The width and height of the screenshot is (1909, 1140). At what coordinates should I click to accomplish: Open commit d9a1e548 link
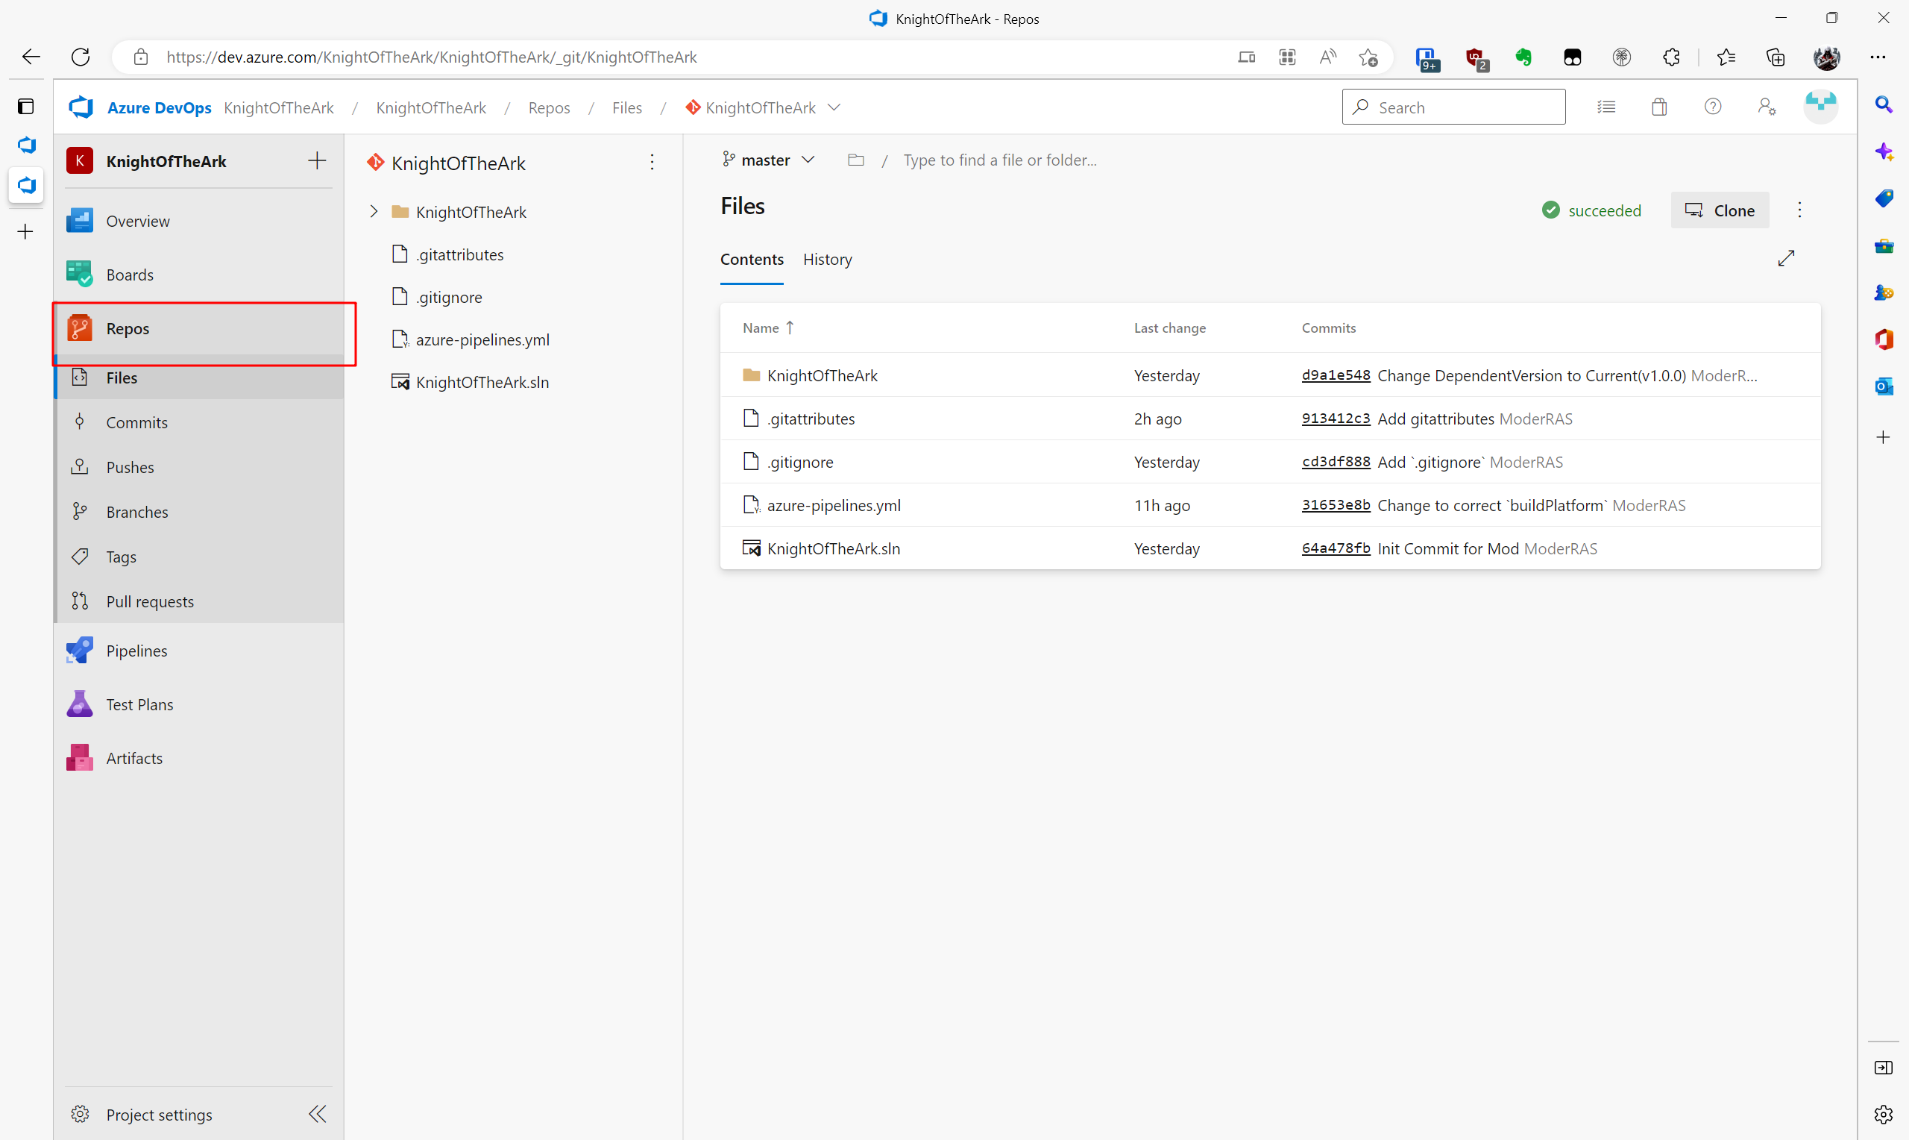pos(1335,375)
